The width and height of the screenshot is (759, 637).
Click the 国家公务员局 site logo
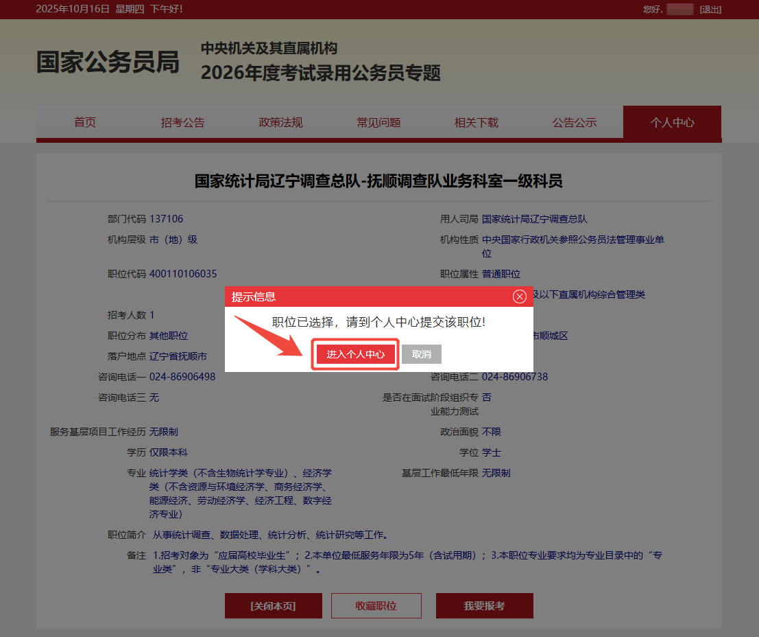(108, 62)
